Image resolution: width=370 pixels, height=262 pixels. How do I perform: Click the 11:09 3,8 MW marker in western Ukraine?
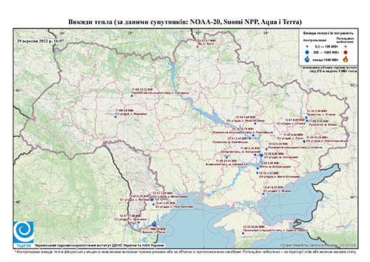(115, 117)
